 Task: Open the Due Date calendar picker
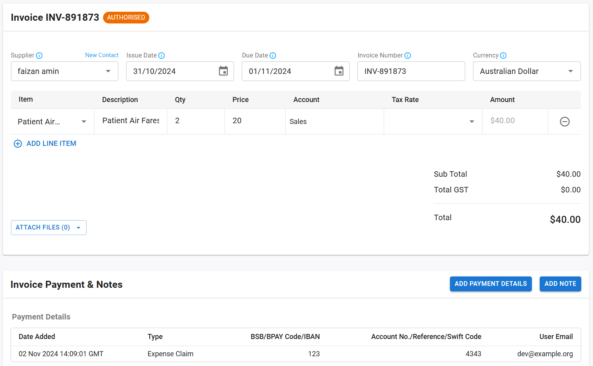[x=339, y=71]
